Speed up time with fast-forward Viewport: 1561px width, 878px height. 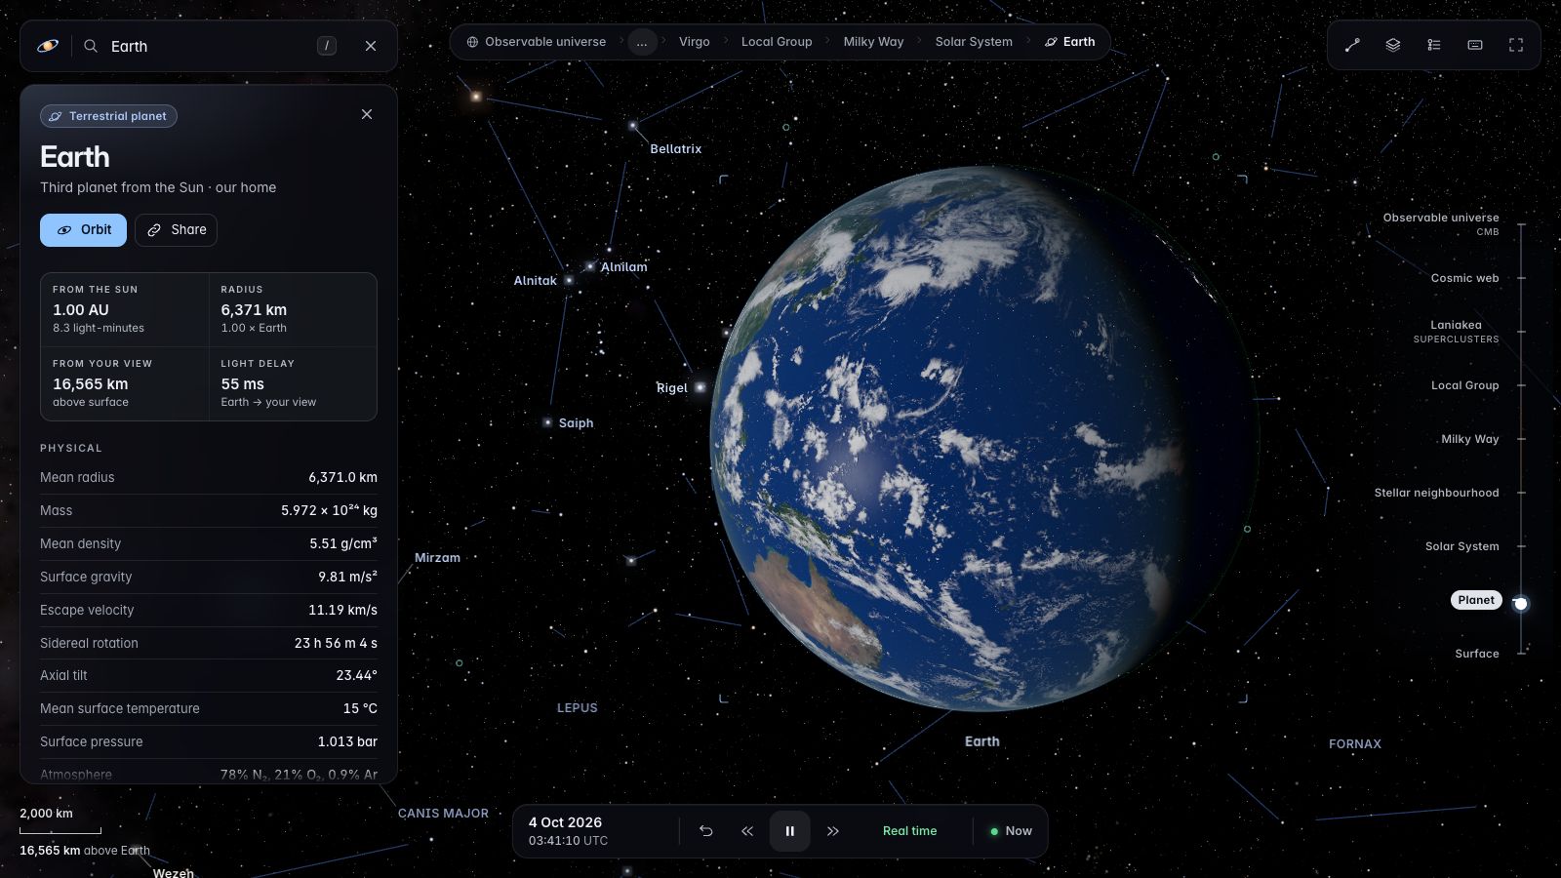click(833, 831)
